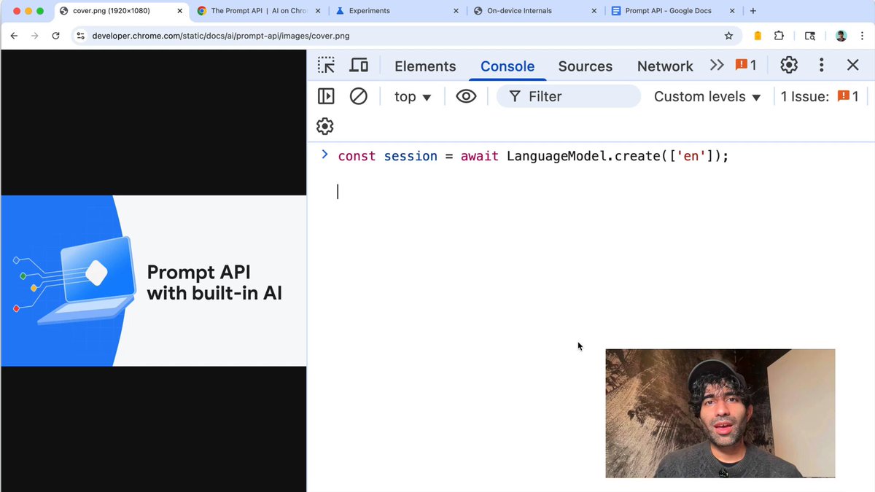Activate the inspect element picker icon
The width and height of the screenshot is (875, 492).
(326, 66)
